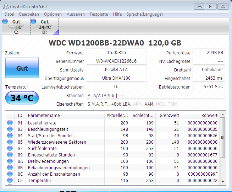Click the Laufwerksbuchstaben field showing D:
The width and height of the screenshot is (232, 192).
(x=116, y=87)
